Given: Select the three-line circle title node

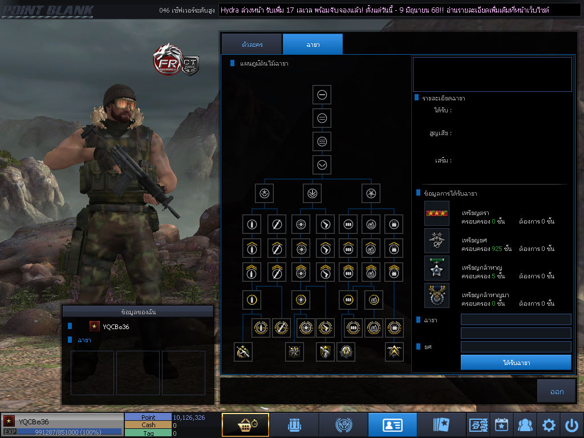Looking at the screenshot, I should (322, 141).
